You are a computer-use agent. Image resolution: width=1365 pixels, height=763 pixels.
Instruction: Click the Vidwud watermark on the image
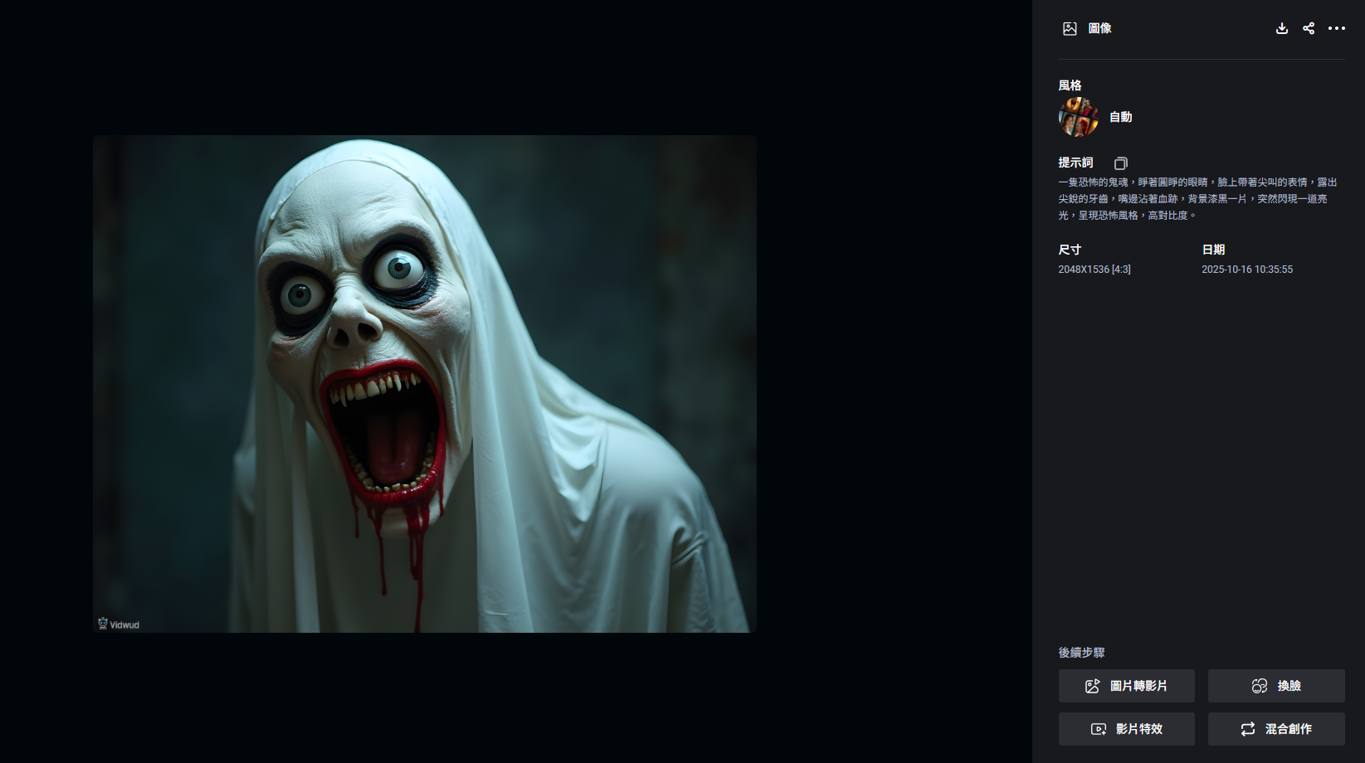pyautogui.click(x=119, y=624)
